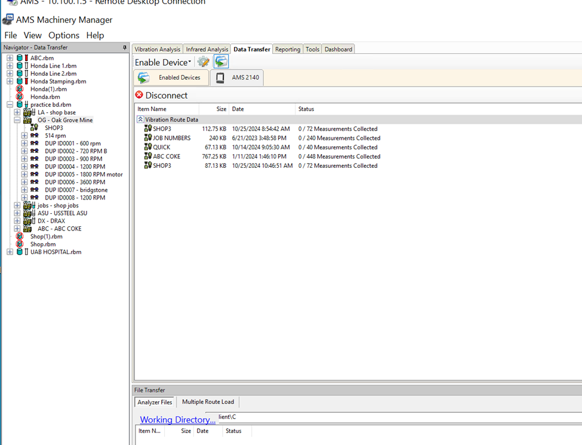This screenshot has height=445, width=582.
Task: Switch to the Vibration Analysis tab
Action: point(157,49)
